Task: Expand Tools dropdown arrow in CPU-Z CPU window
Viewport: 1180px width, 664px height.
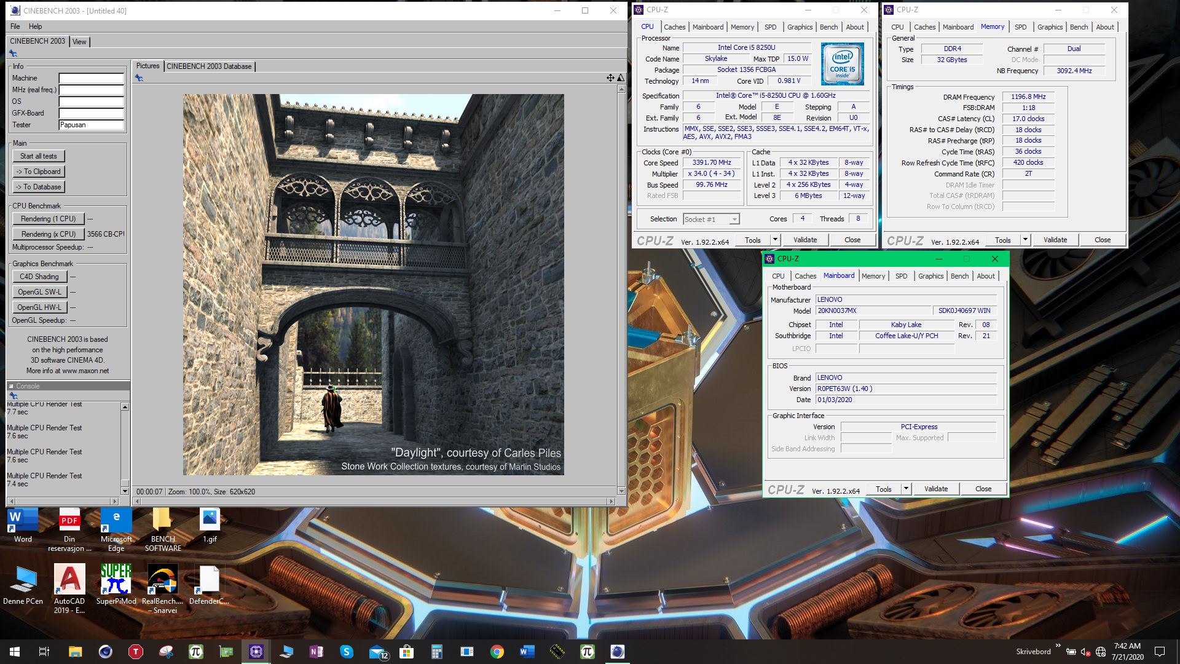Action: pyautogui.click(x=775, y=240)
